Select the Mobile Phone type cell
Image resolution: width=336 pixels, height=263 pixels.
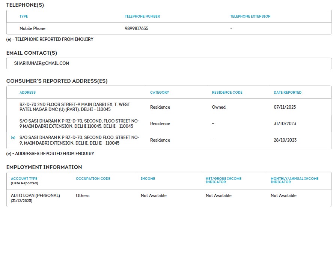point(32,28)
